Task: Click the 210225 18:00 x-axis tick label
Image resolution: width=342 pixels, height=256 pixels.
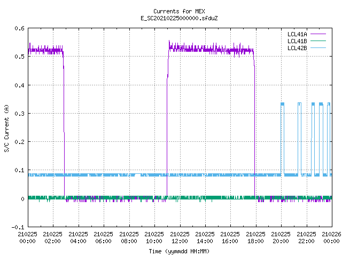Action: tap(255, 238)
